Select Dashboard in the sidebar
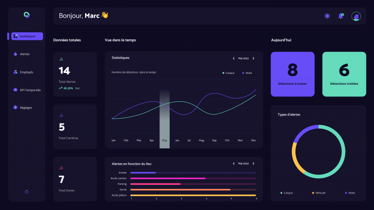Viewport: 374px width, 210px height. point(27,36)
